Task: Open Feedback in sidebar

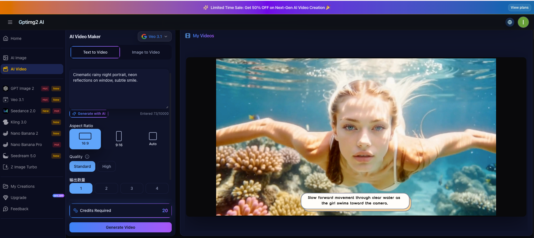Action: (32, 209)
